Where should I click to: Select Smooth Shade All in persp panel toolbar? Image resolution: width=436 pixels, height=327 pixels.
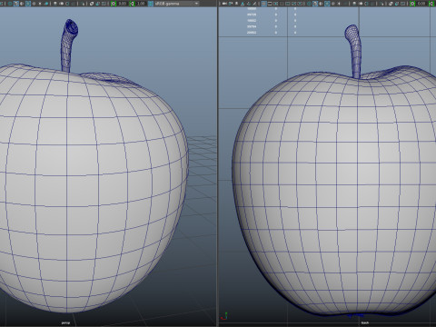16,4
